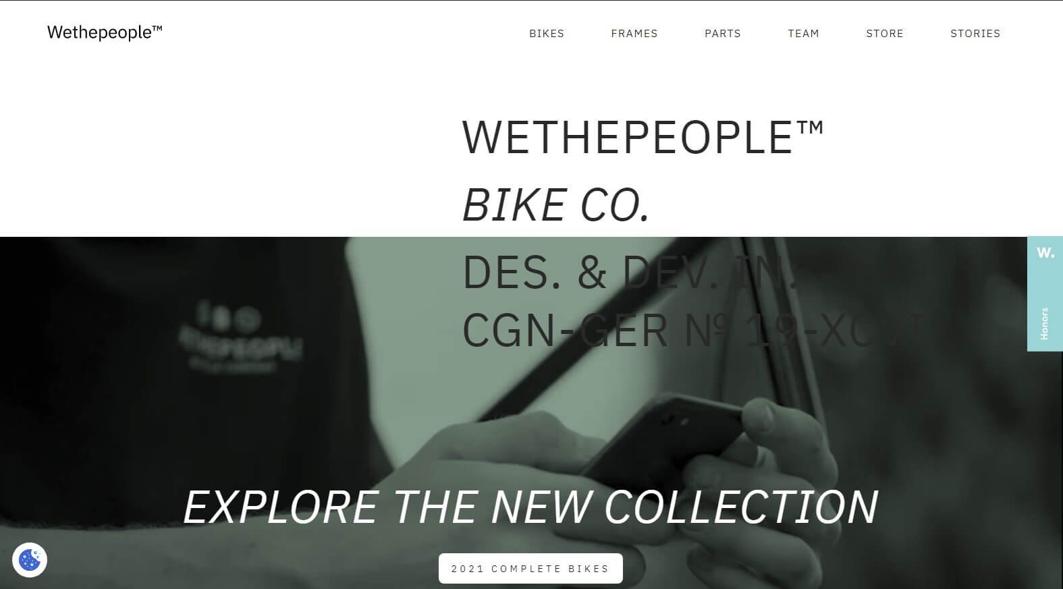Open the STORIES navigation link
The image size is (1063, 589).
coord(975,33)
